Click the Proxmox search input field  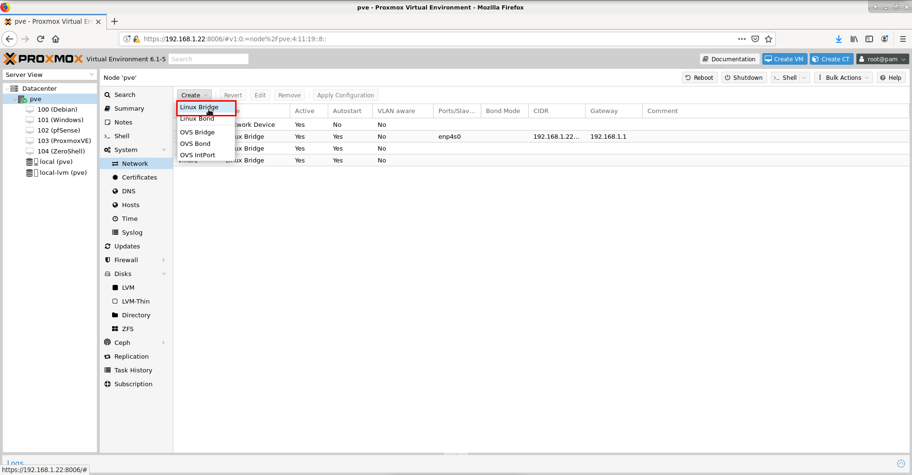click(x=208, y=59)
